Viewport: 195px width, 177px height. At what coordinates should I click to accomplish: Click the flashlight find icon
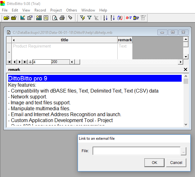[x=70, y=18]
